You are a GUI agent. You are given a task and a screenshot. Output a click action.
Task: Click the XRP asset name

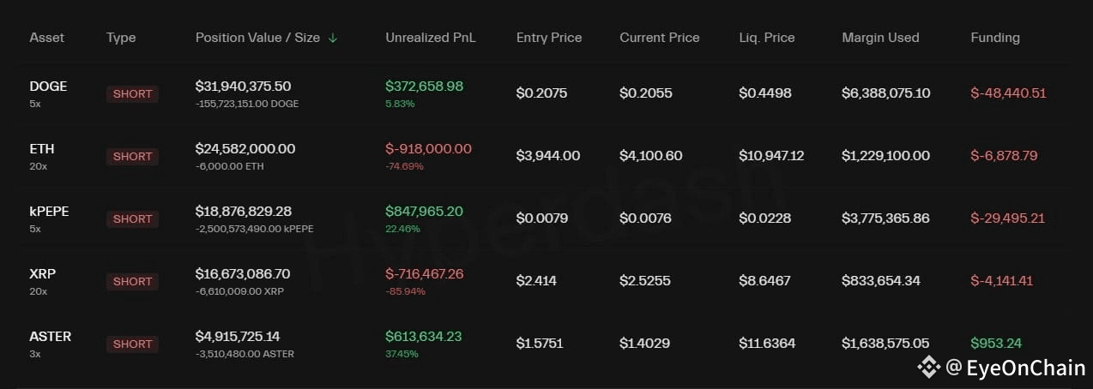point(43,274)
